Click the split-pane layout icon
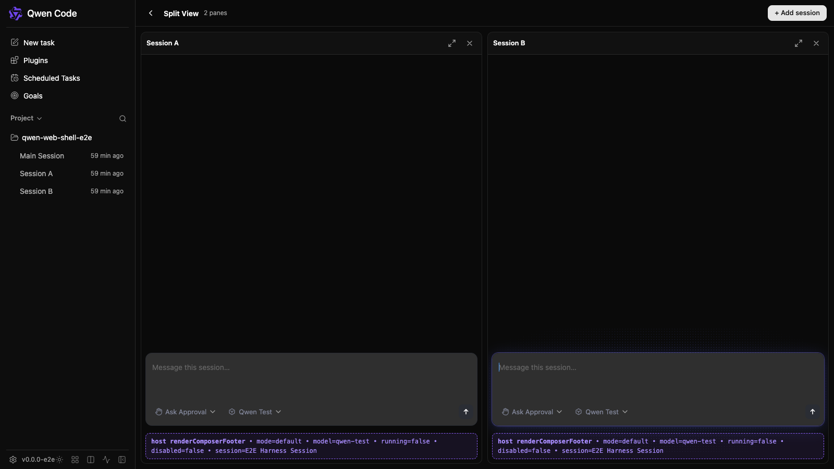 (x=91, y=460)
